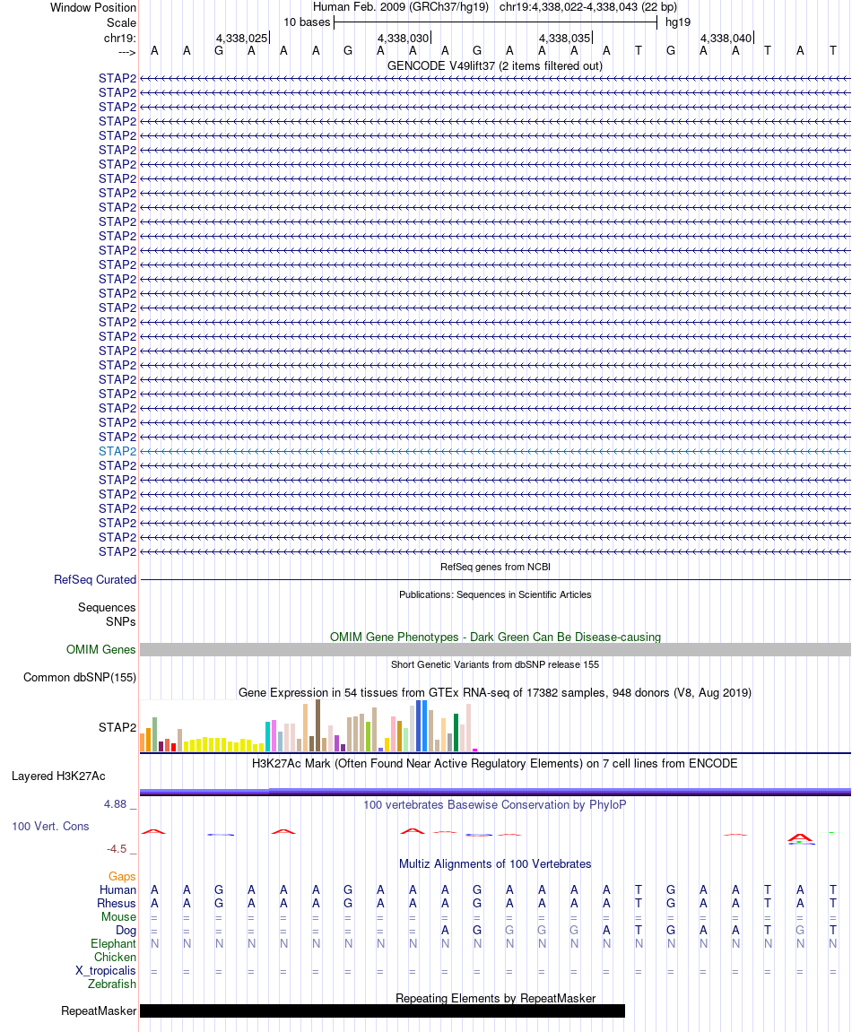
Task: Select the Zebrafish alignment row label
Action: [112, 984]
